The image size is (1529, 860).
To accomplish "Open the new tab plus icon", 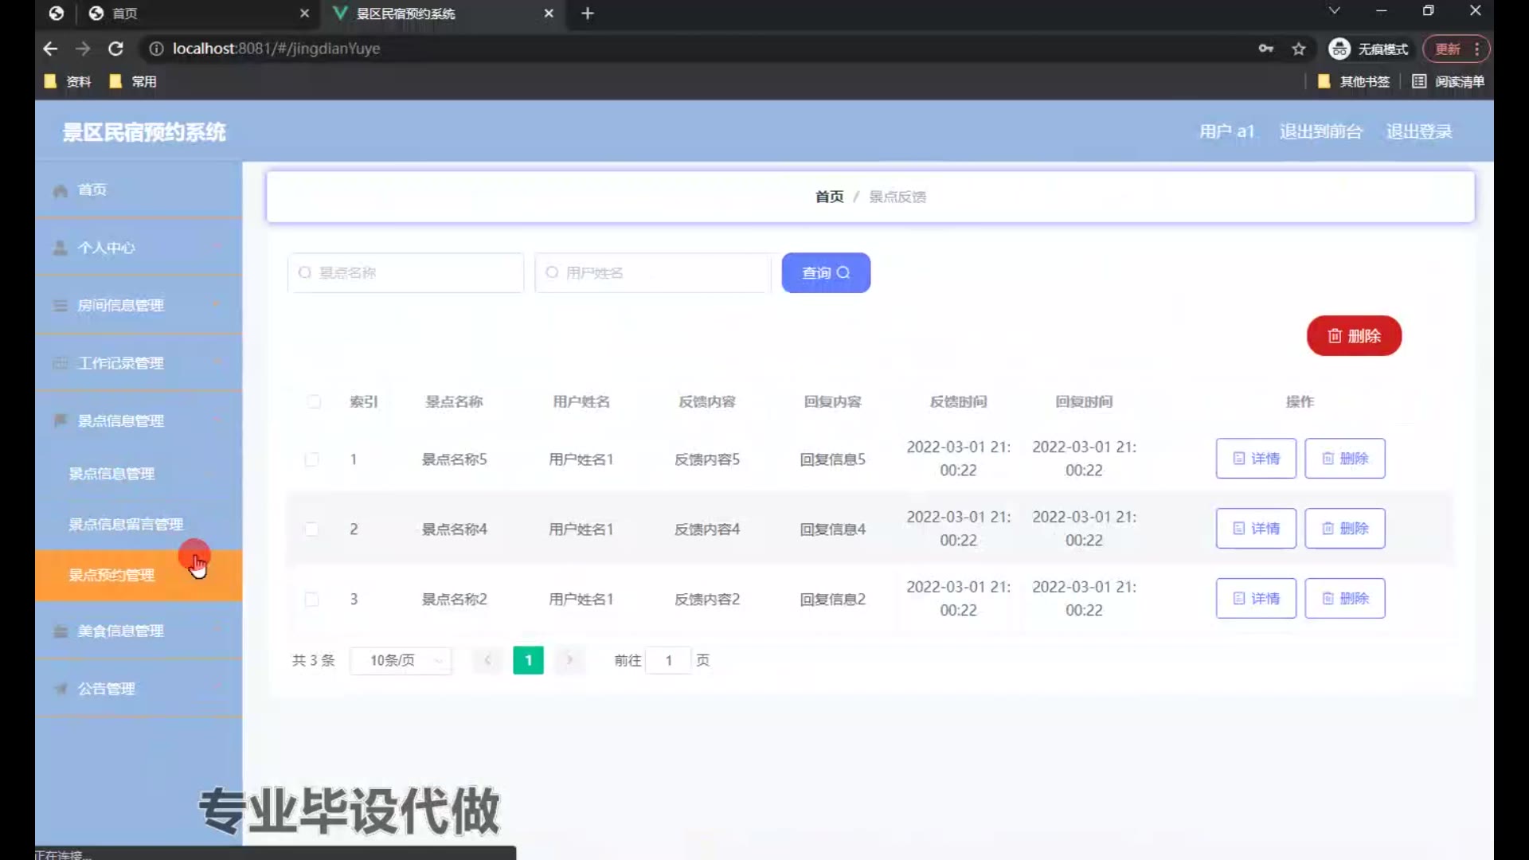I will (588, 14).
